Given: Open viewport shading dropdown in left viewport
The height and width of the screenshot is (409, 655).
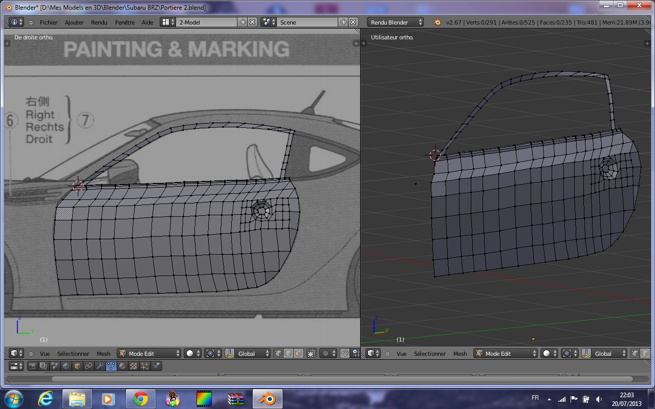Looking at the screenshot, I should [x=193, y=353].
